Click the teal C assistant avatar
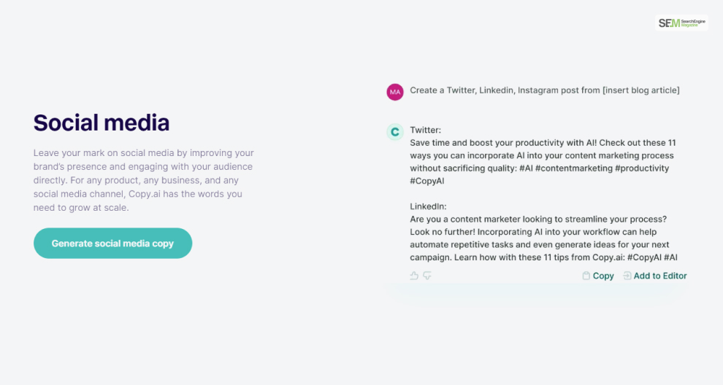723x385 pixels. 394,132
